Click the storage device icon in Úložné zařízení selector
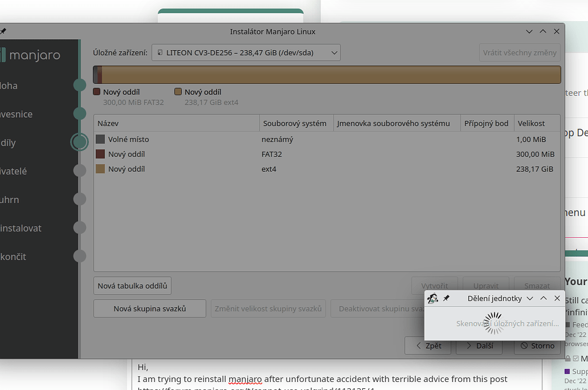Viewport: 588px width, 390px height. point(160,52)
